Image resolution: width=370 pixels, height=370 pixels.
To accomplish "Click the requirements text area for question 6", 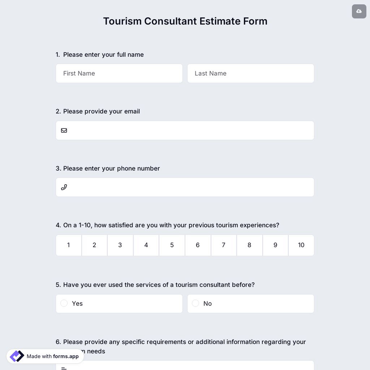I will (x=185, y=366).
